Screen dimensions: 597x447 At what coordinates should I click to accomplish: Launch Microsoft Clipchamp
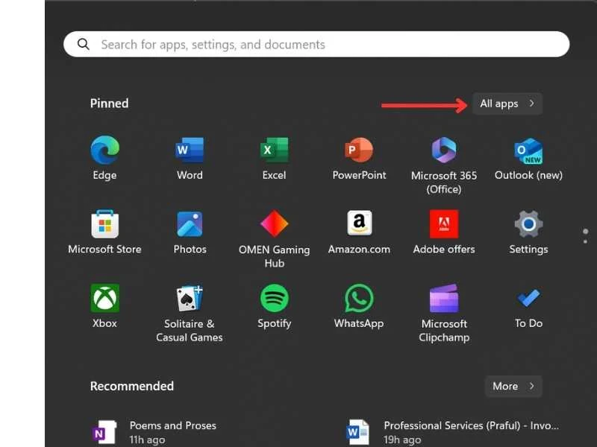pos(444,298)
